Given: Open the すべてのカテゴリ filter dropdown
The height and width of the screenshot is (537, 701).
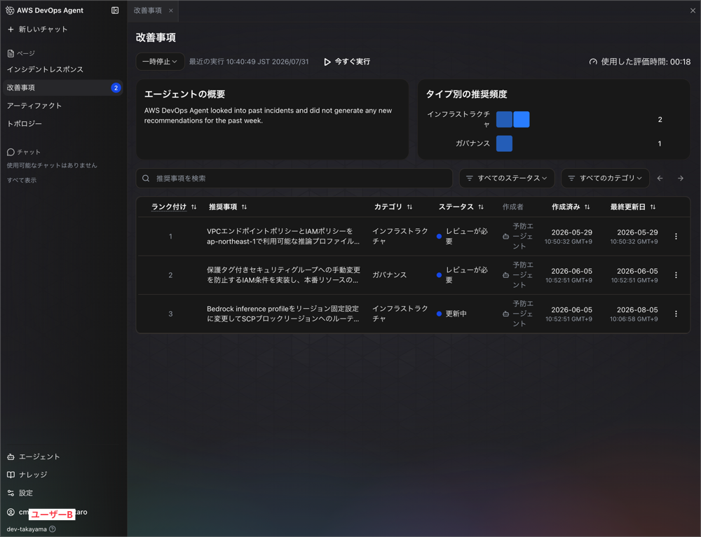Looking at the screenshot, I should [605, 178].
